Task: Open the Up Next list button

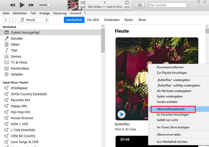Action: 139,5
